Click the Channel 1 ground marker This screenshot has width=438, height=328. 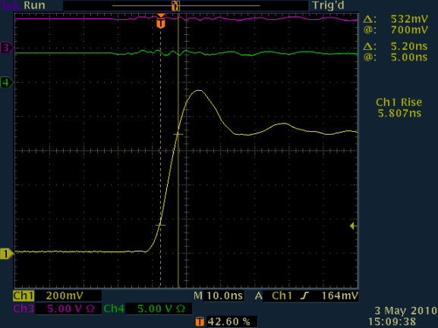(7, 254)
